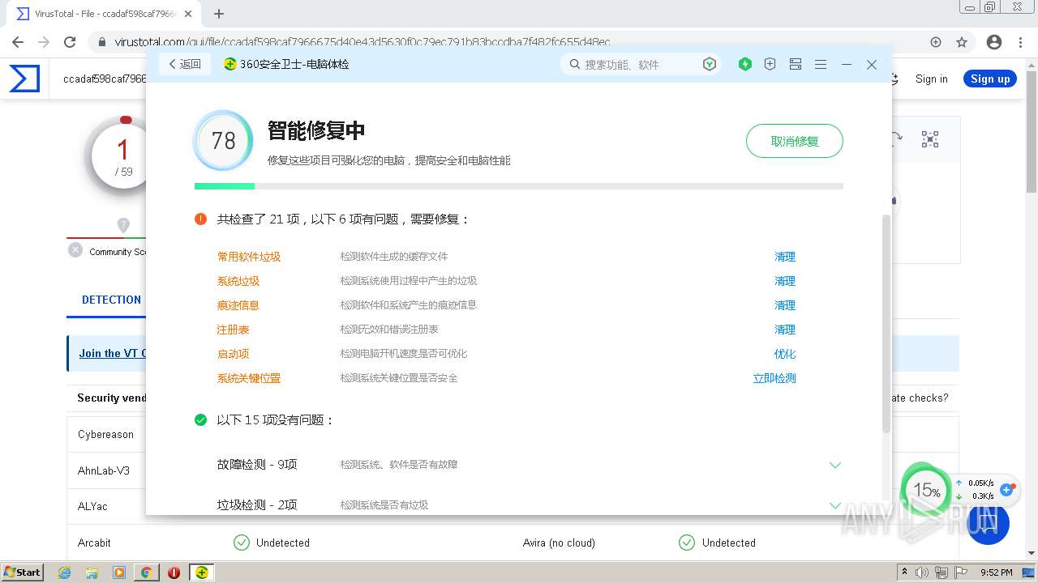Click Sign in on VirusTotal
The width and height of the screenshot is (1038, 583).
click(931, 79)
